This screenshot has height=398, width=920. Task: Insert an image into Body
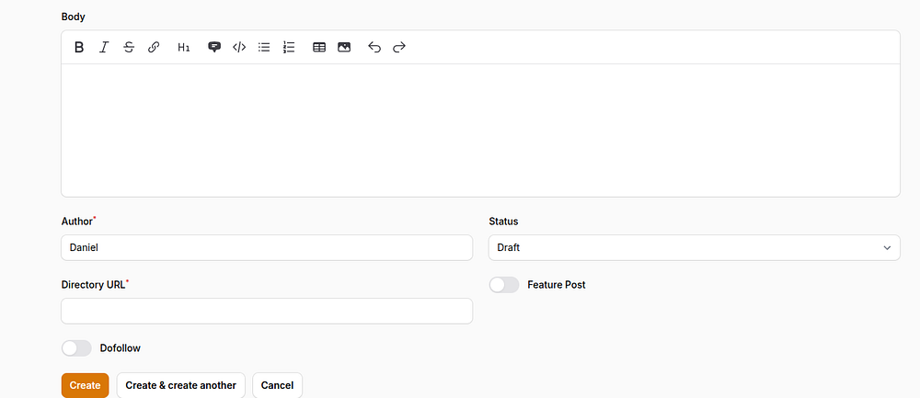(x=344, y=47)
